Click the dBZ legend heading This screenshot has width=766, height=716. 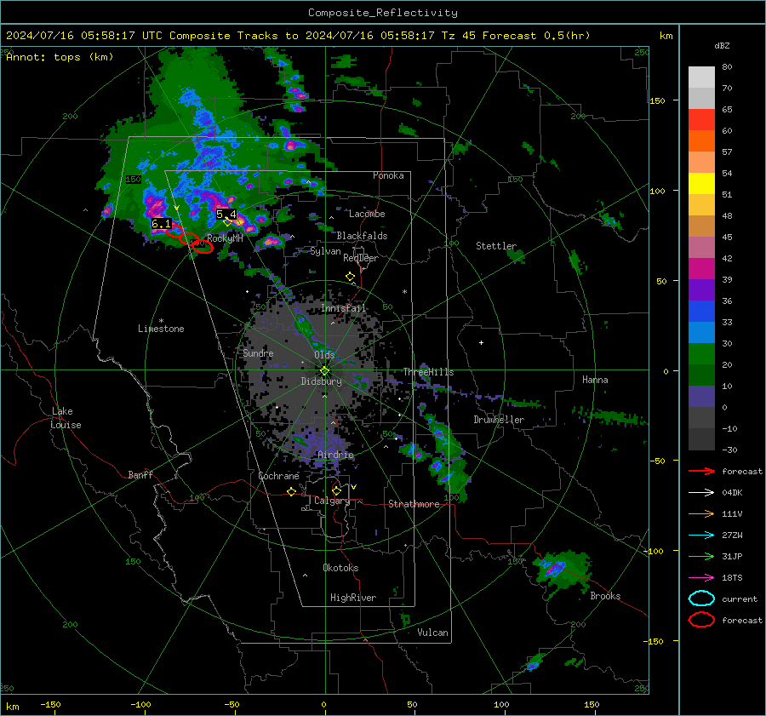click(722, 45)
